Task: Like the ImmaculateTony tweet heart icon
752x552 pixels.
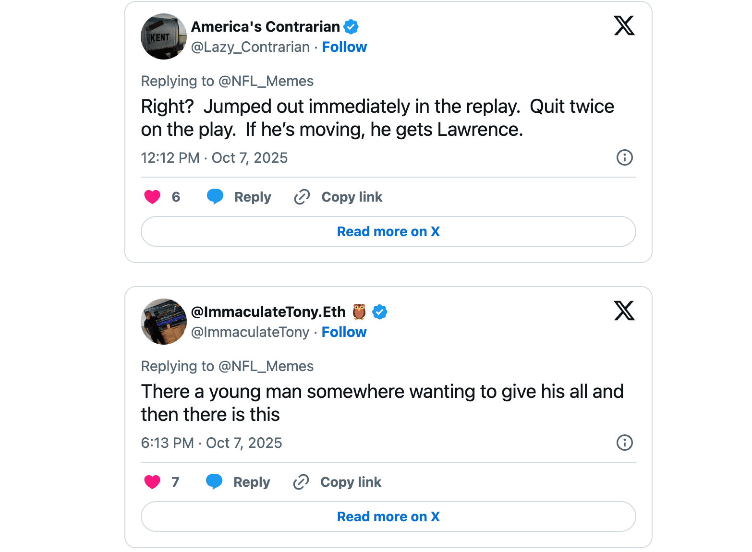Action: [152, 482]
